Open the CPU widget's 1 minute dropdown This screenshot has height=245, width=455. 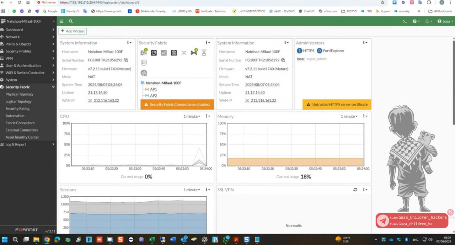[192, 116]
